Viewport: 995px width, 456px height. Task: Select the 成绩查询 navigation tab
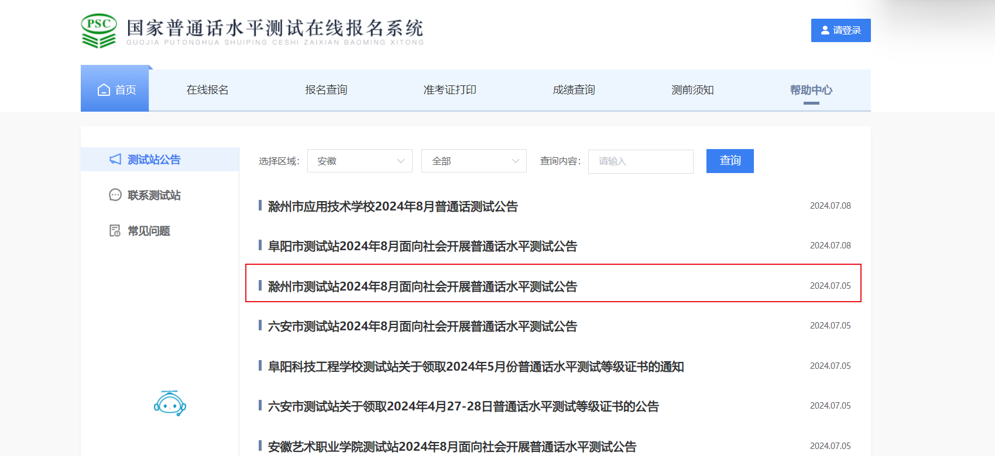574,90
